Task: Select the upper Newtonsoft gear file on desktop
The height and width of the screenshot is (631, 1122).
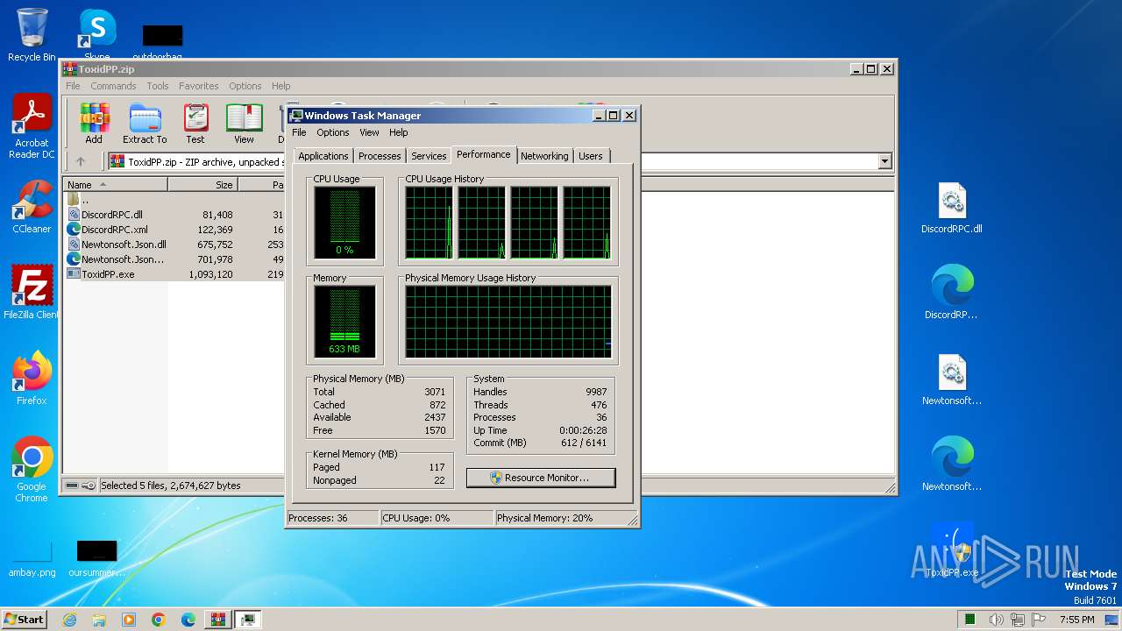Action: [952, 379]
